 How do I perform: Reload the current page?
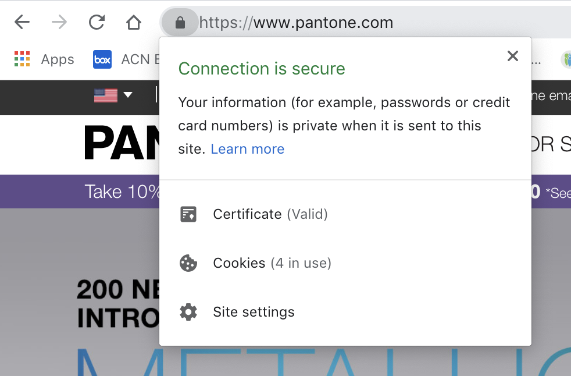click(x=97, y=22)
